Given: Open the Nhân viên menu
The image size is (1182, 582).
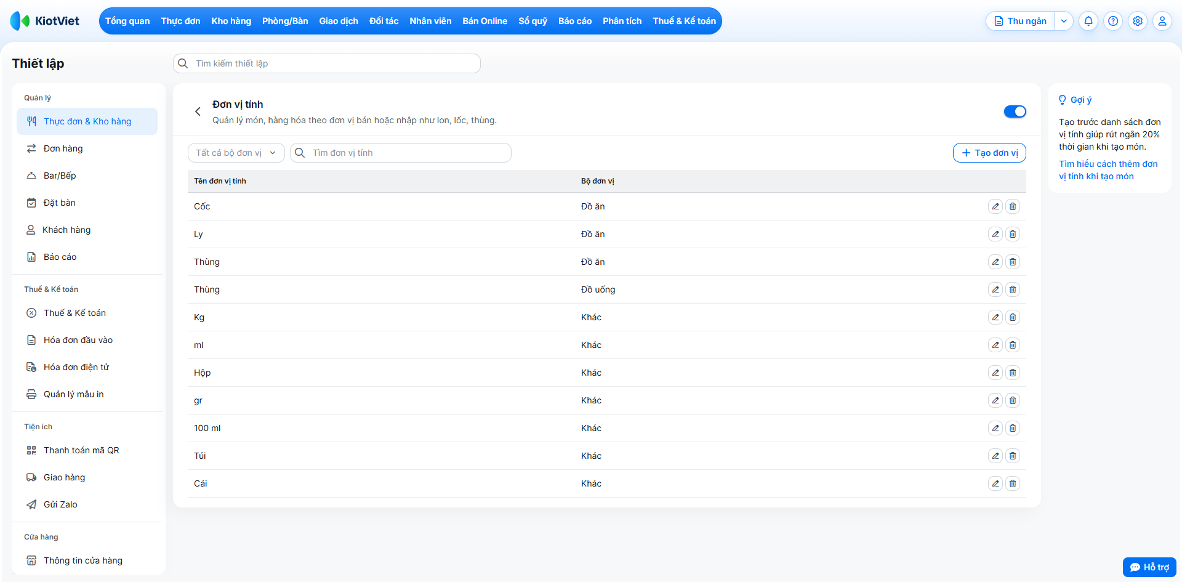Looking at the screenshot, I should point(430,21).
